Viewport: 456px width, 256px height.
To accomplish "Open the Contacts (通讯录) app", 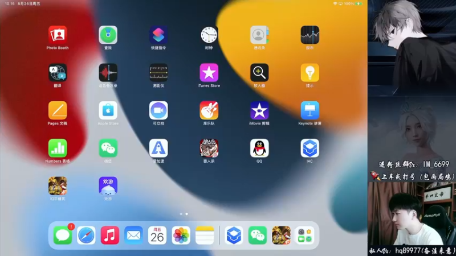I will pos(259,35).
